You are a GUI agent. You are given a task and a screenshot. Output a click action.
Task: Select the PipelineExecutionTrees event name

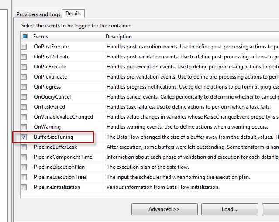(x=61, y=177)
